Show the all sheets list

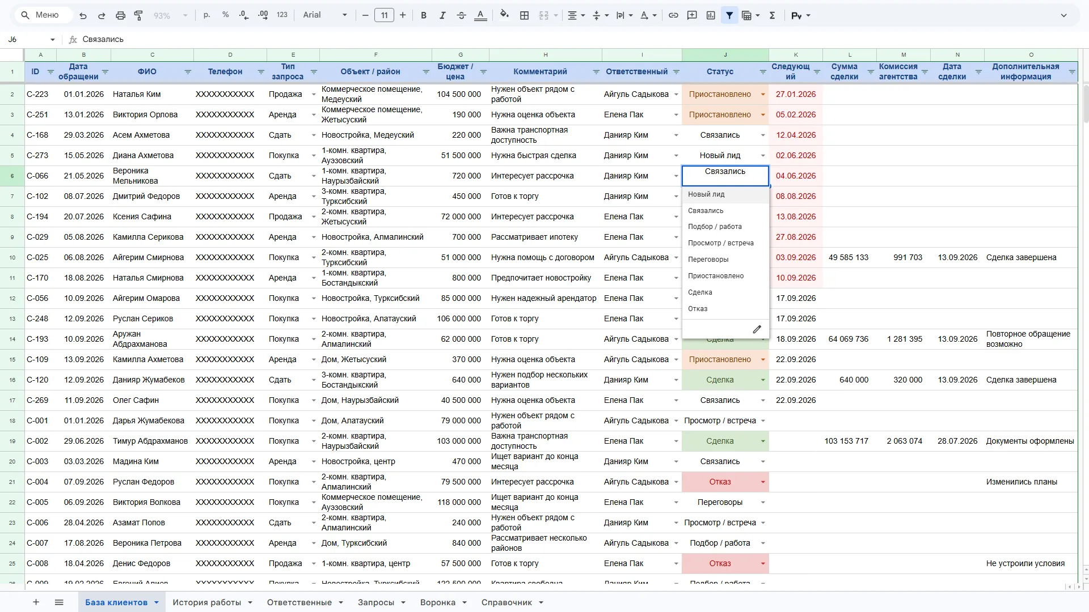click(59, 602)
